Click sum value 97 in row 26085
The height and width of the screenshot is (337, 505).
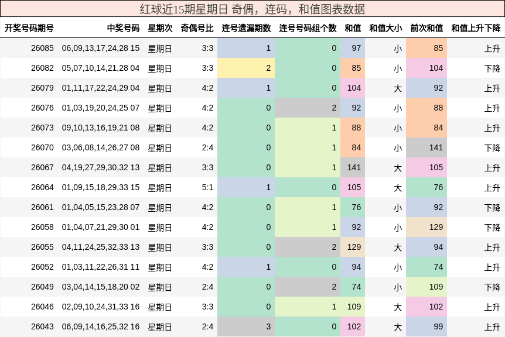(x=353, y=48)
